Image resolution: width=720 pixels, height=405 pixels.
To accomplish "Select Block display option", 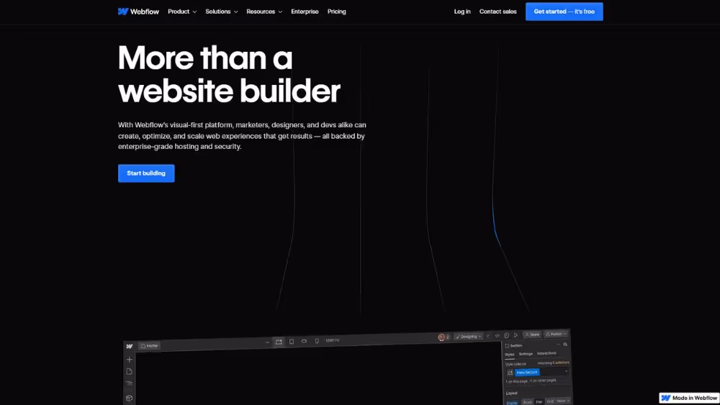I will point(527,402).
